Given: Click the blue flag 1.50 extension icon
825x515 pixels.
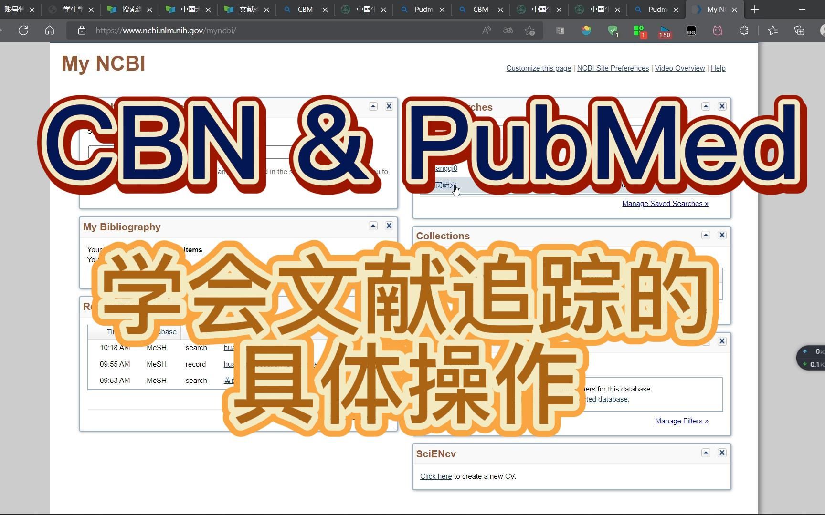Looking at the screenshot, I should pos(664,31).
